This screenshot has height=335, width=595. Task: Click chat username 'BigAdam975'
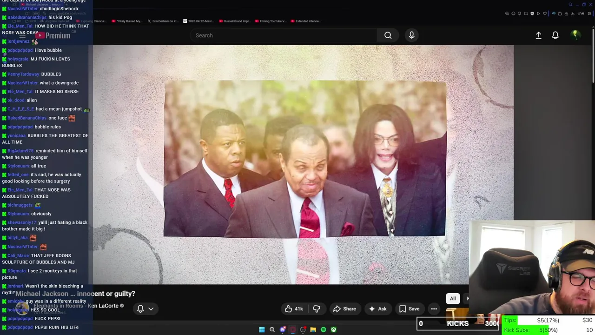(x=20, y=151)
